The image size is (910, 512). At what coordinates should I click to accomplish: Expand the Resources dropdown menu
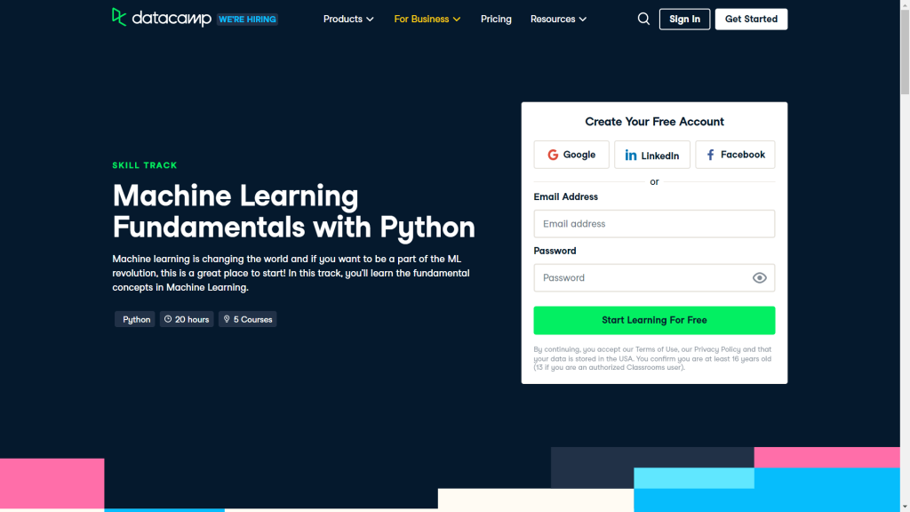(x=558, y=20)
